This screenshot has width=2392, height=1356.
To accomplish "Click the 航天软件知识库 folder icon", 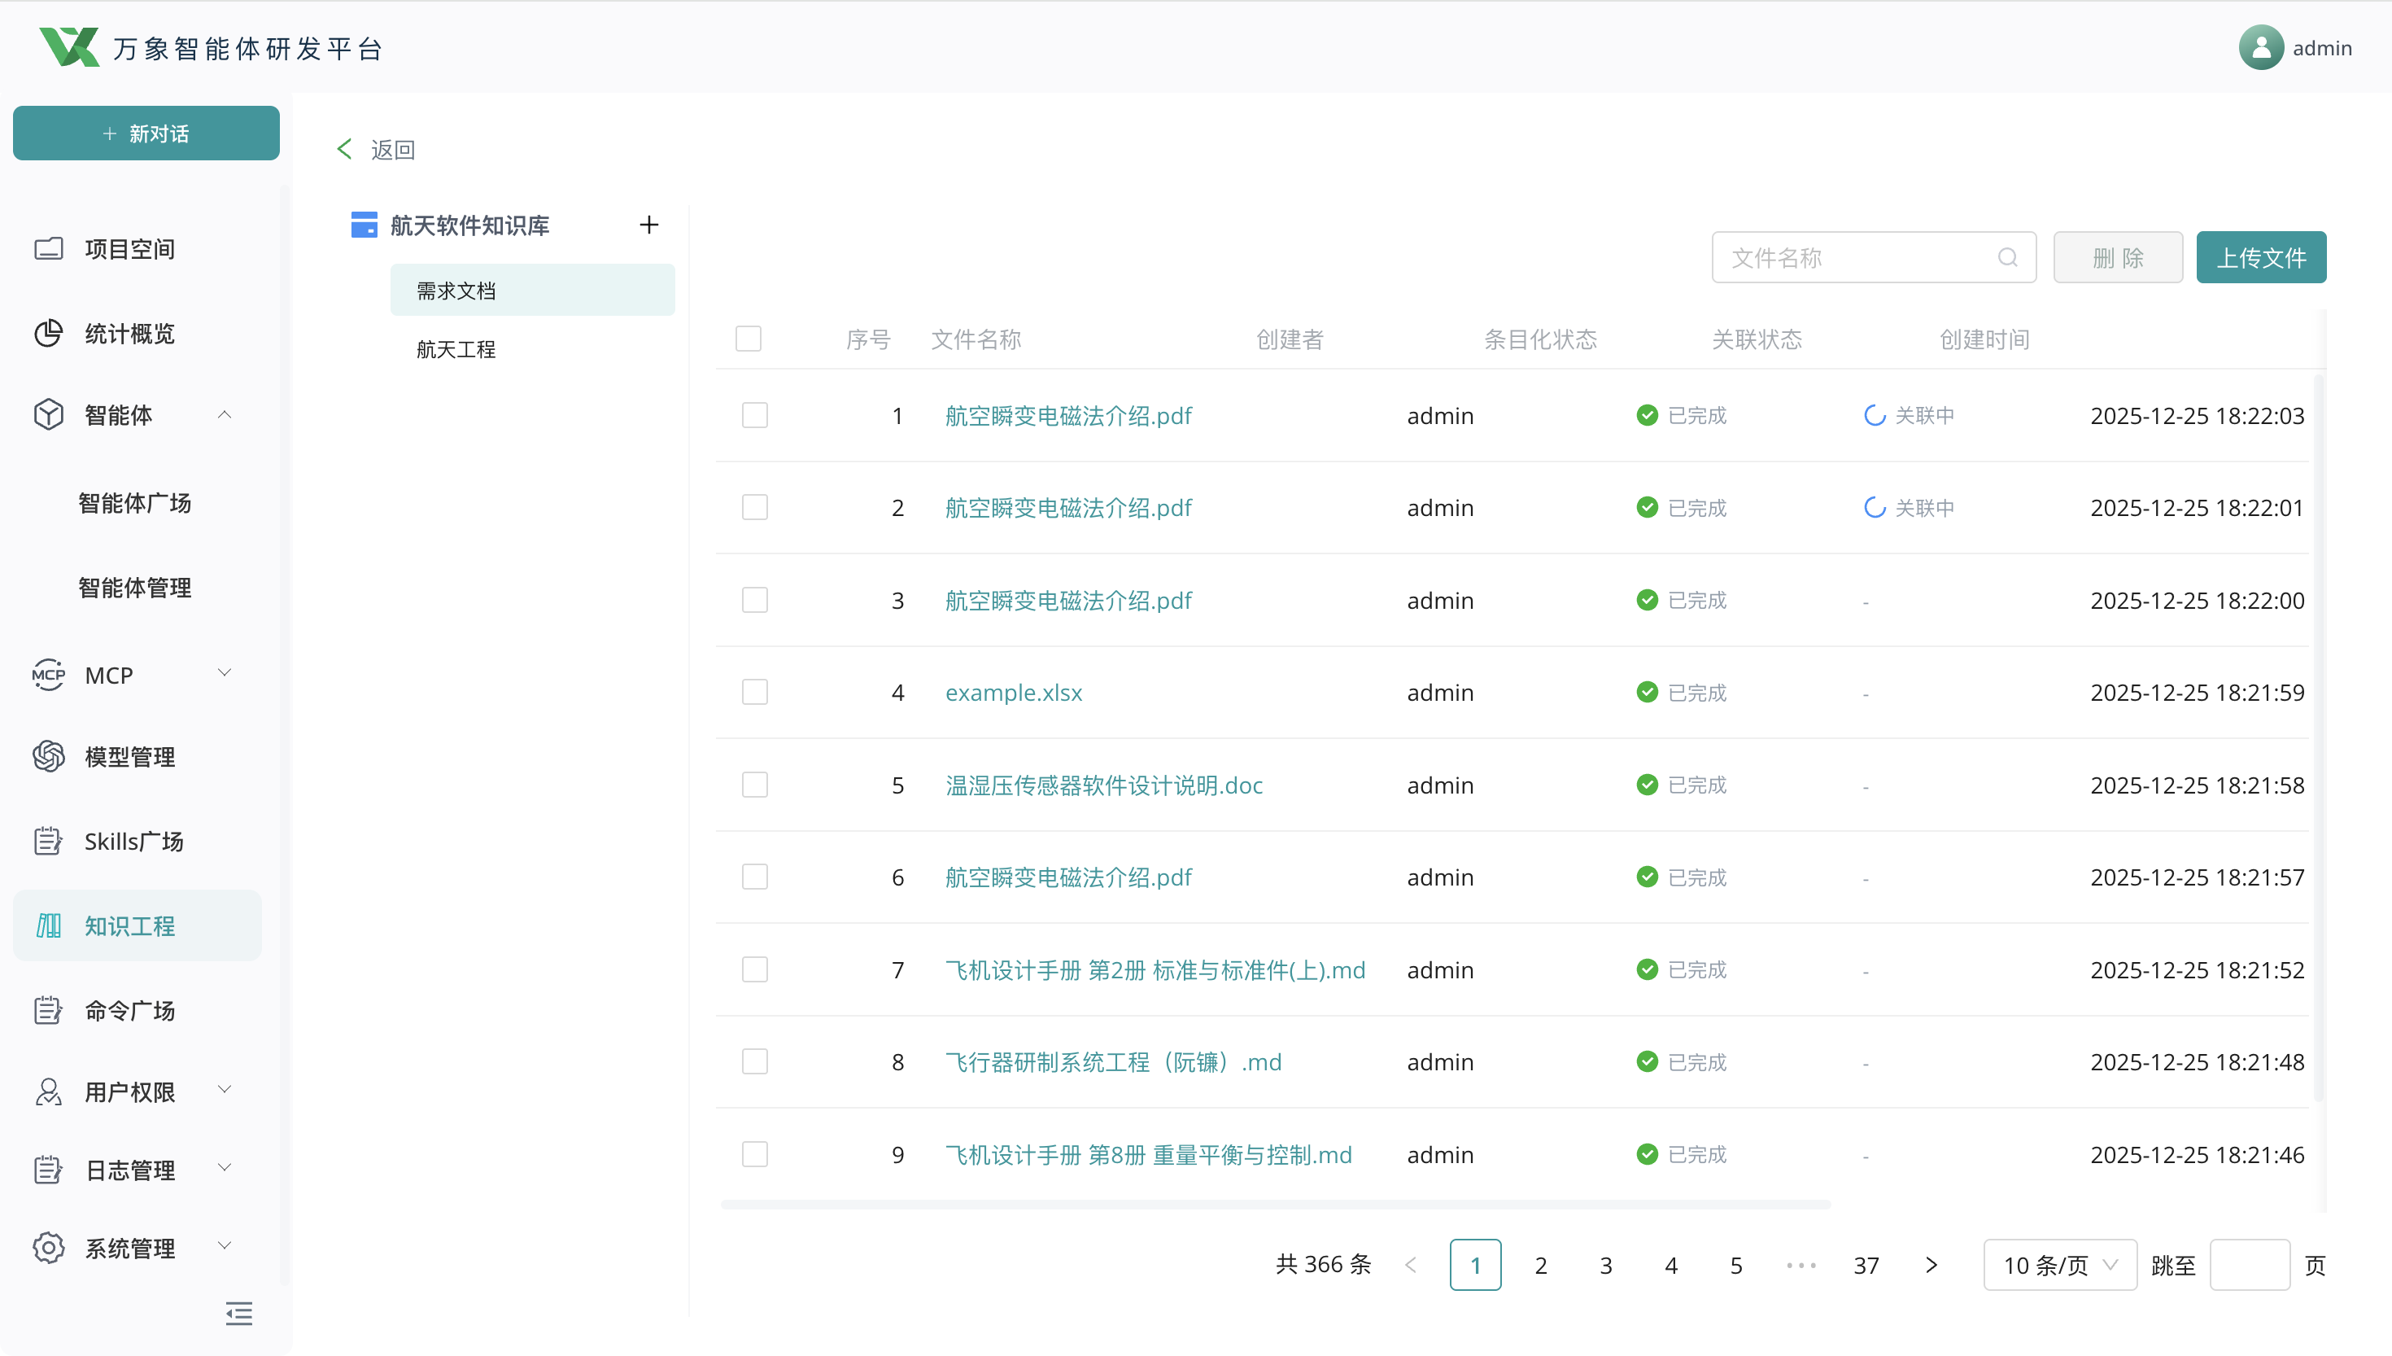I will click(x=364, y=225).
